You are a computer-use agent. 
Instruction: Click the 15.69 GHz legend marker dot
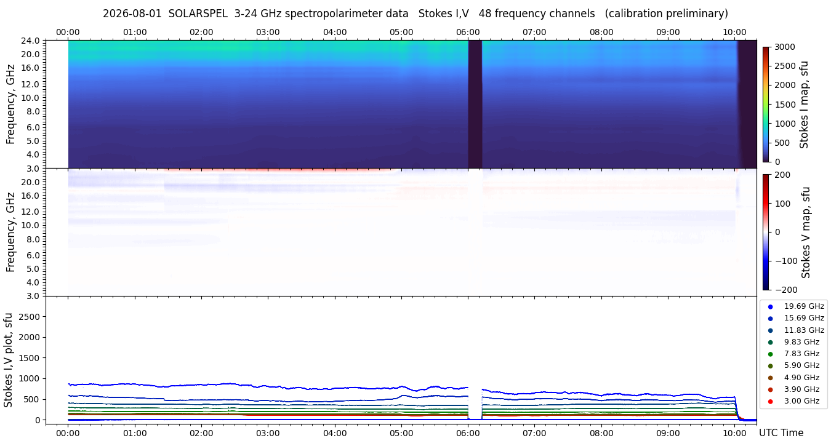point(770,318)
